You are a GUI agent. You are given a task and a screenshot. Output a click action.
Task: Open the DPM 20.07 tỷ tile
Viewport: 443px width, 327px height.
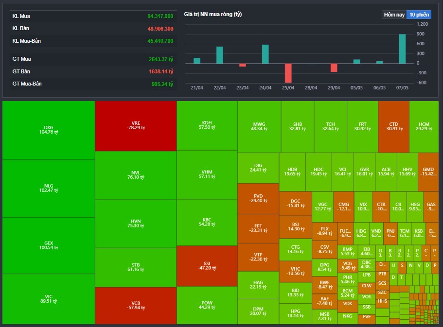tap(258, 311)
